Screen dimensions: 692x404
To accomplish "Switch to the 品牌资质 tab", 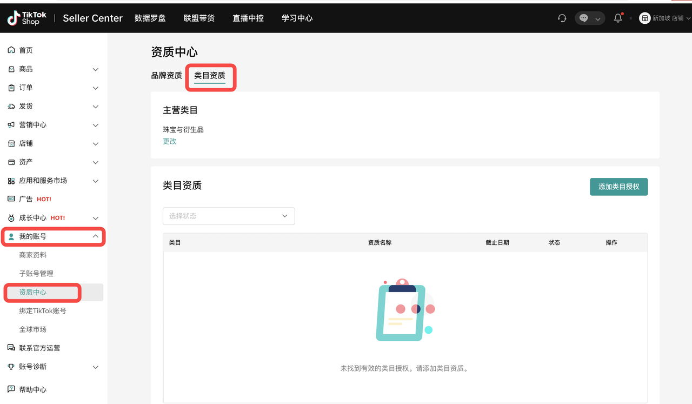I will pyautogui.click(x=166, y=76).
